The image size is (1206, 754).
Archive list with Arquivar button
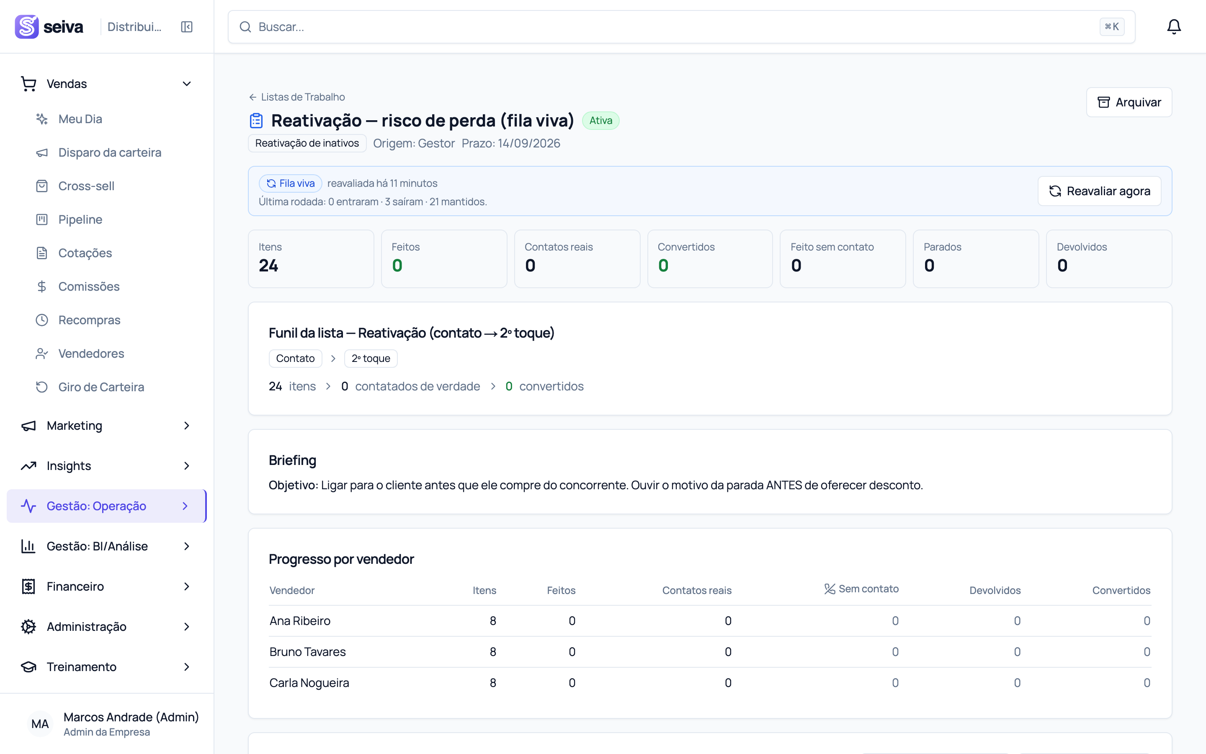(x=1129, y=102)
